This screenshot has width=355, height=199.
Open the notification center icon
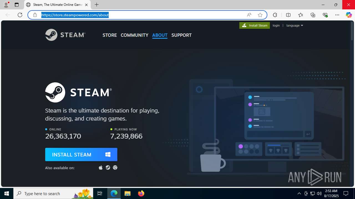coord(346,193)
